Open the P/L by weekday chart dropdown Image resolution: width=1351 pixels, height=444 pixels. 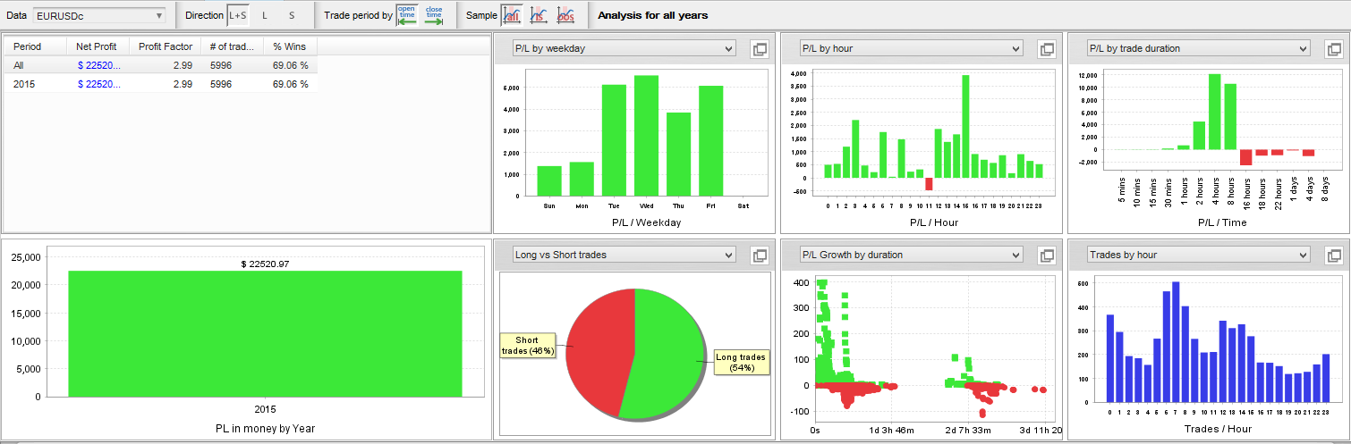[623, 48]
